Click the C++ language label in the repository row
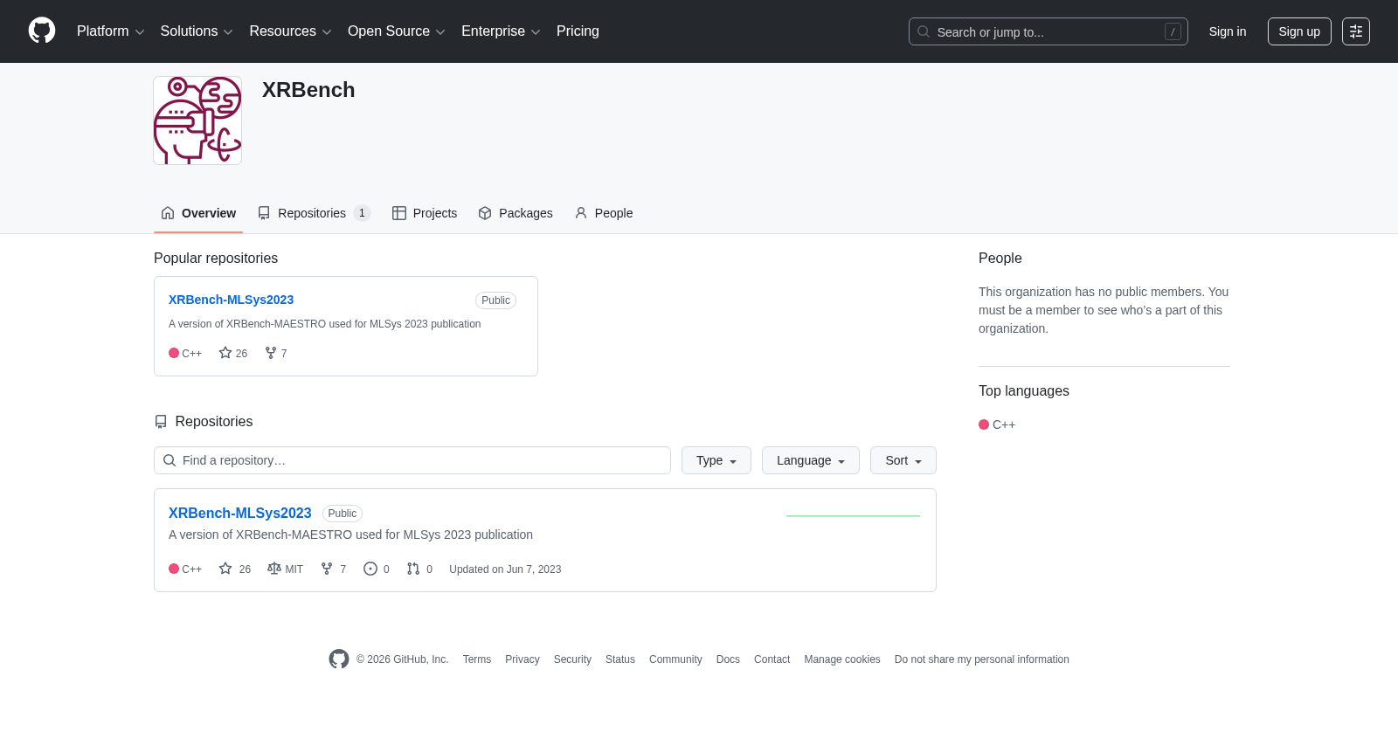The height and width of the screenshot is (752, 1398). (x=185, y=569)
